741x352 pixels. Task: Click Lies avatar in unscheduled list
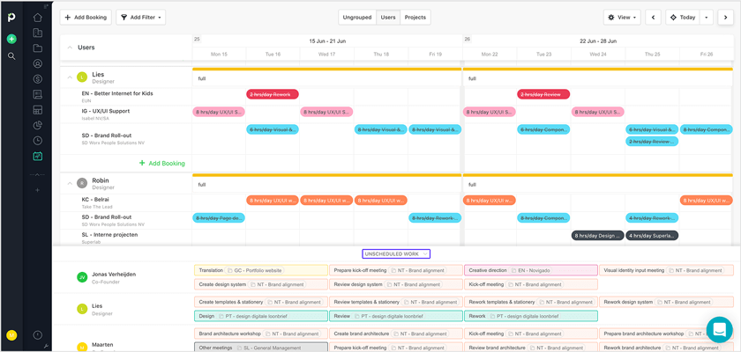pos(82,309)
